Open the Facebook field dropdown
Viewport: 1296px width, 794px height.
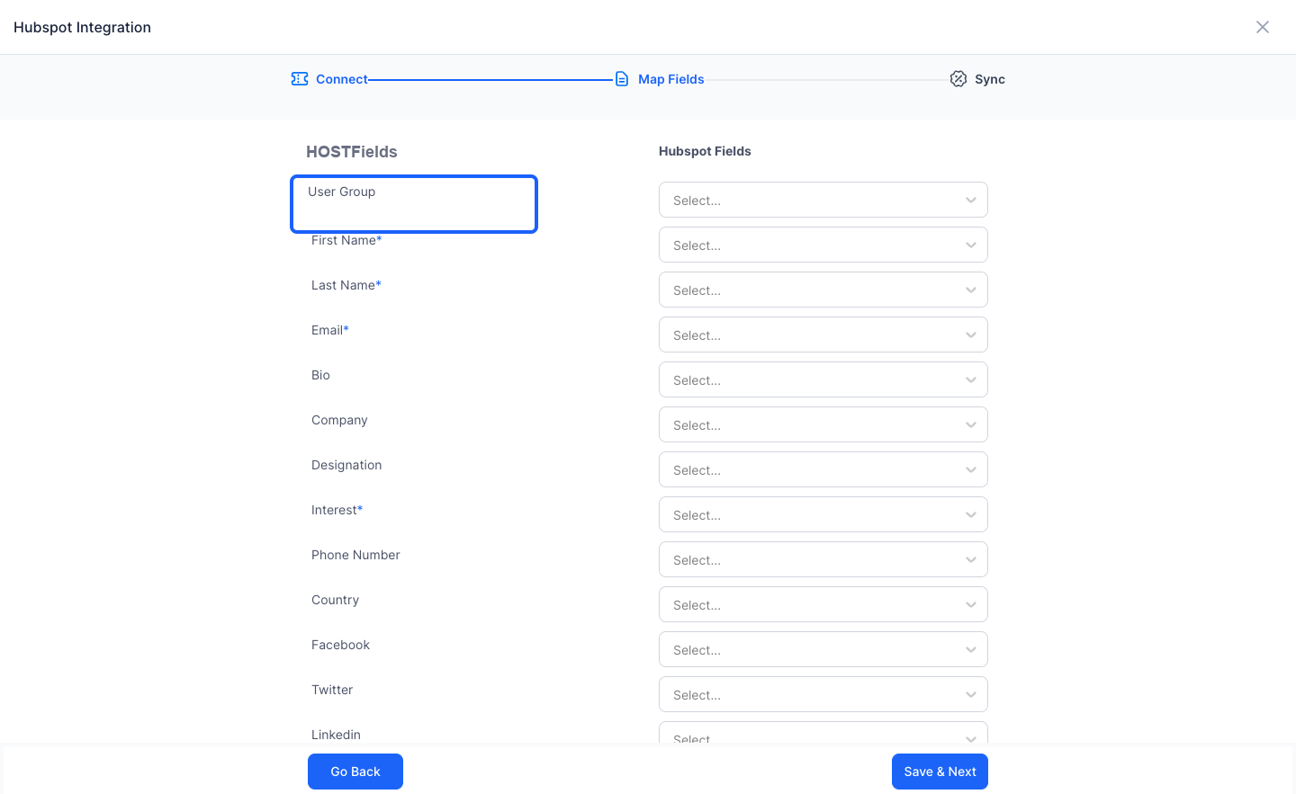[x=823, y=649]
